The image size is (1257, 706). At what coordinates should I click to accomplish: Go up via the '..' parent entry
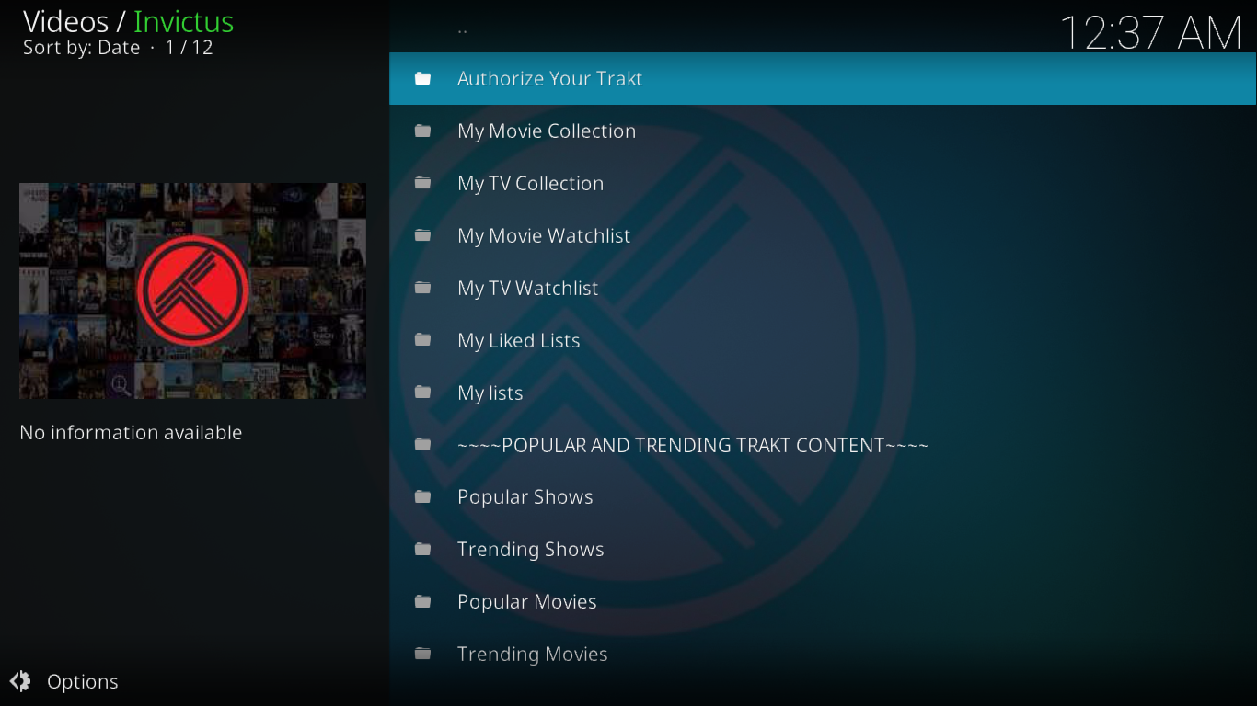tap(823, 27)
